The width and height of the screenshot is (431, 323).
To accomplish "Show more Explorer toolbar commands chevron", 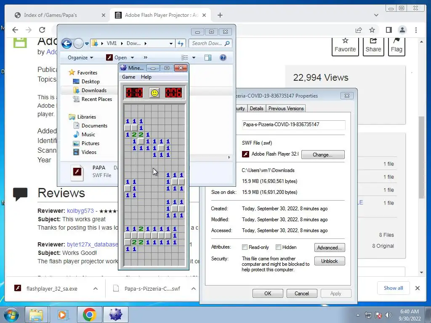I will [145, 57].
